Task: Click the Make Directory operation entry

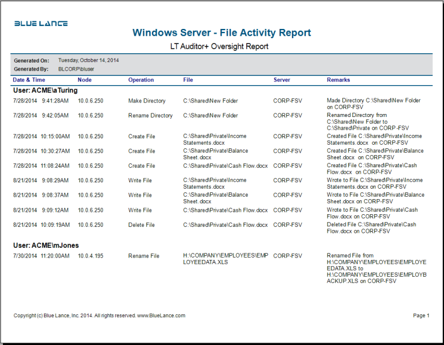Action: [x=147, y=101]
